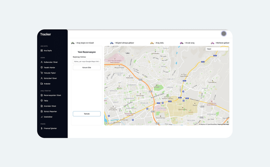Click the Yasaklı Alanlar pin icon
Screen dimensions: 270x167
click(42, 68)
